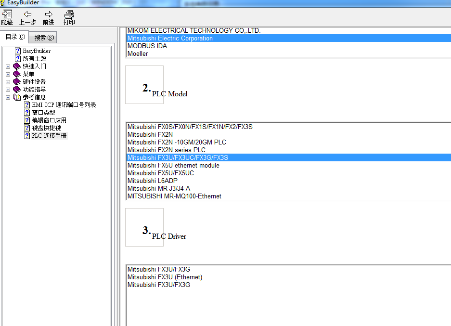Image resolution: width=451 pixels, height=326 pixels.
Task: Collapse the 参考信息 tree node
Action: 8,97
